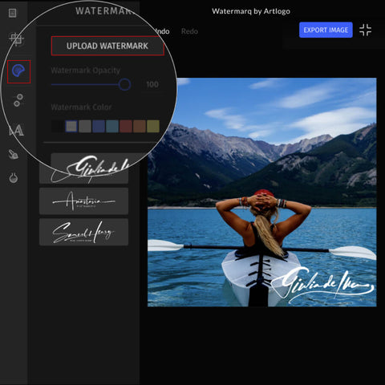This screenshot has height=385, width=385.
Task: Pick the yellow watermark color swatch
Action: [153, 126]
